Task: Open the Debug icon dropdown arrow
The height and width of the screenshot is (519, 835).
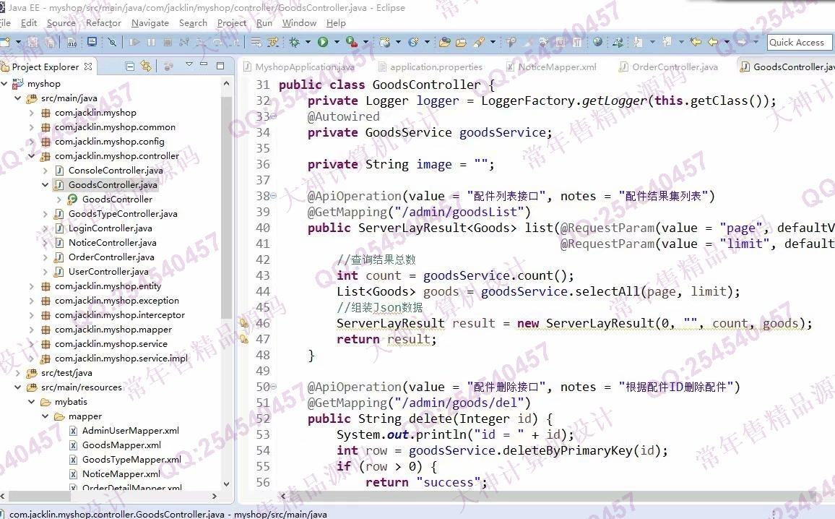Action: coord(308,42)
